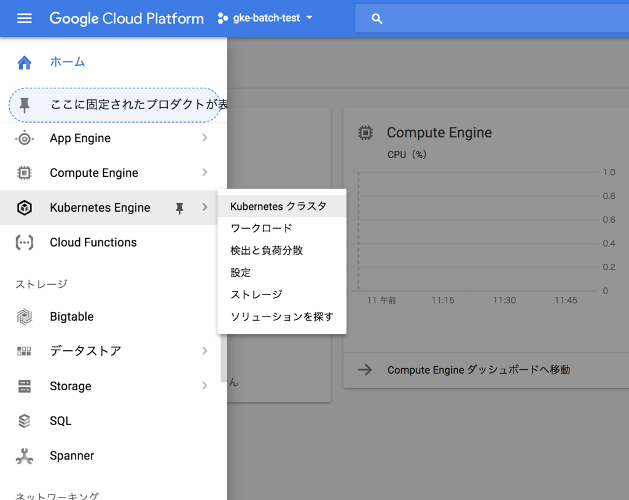This screenshot has width=629, height=500.
Task: Click the Storage icon
Action: tap(25, 387)
